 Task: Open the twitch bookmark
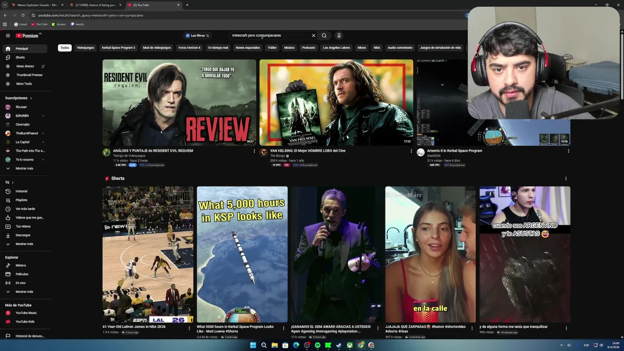point(78,24)
